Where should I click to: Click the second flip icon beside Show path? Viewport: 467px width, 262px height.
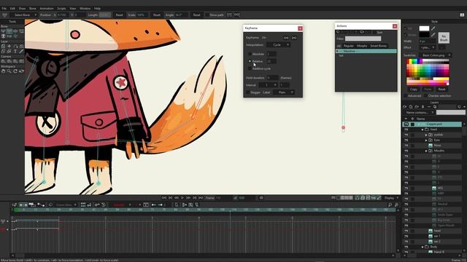pyautogui.click(x=236, y=15)
